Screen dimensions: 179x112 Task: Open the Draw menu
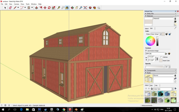pyautogui.click(x=22, y=4)
